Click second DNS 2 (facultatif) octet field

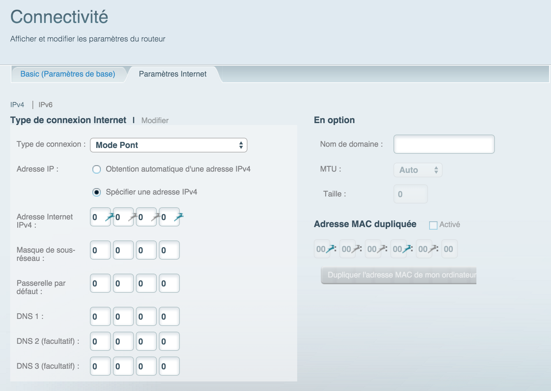click(x=123, y=342)
